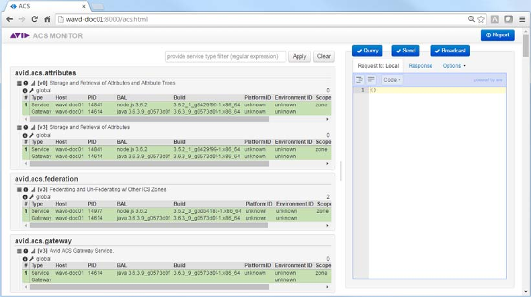
Task: Switch to the Response tab
Action: click(x=420, y=66)
